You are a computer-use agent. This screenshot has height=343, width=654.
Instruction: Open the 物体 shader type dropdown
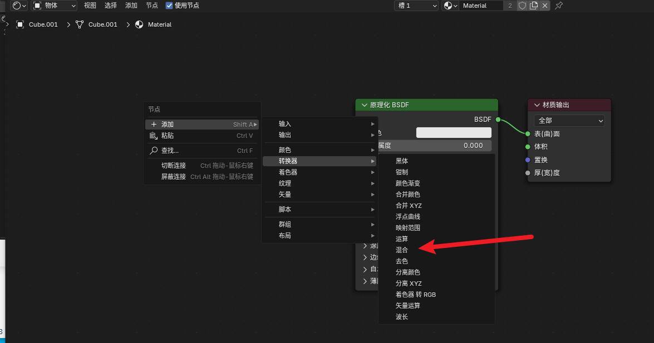(x=54, y=6)
